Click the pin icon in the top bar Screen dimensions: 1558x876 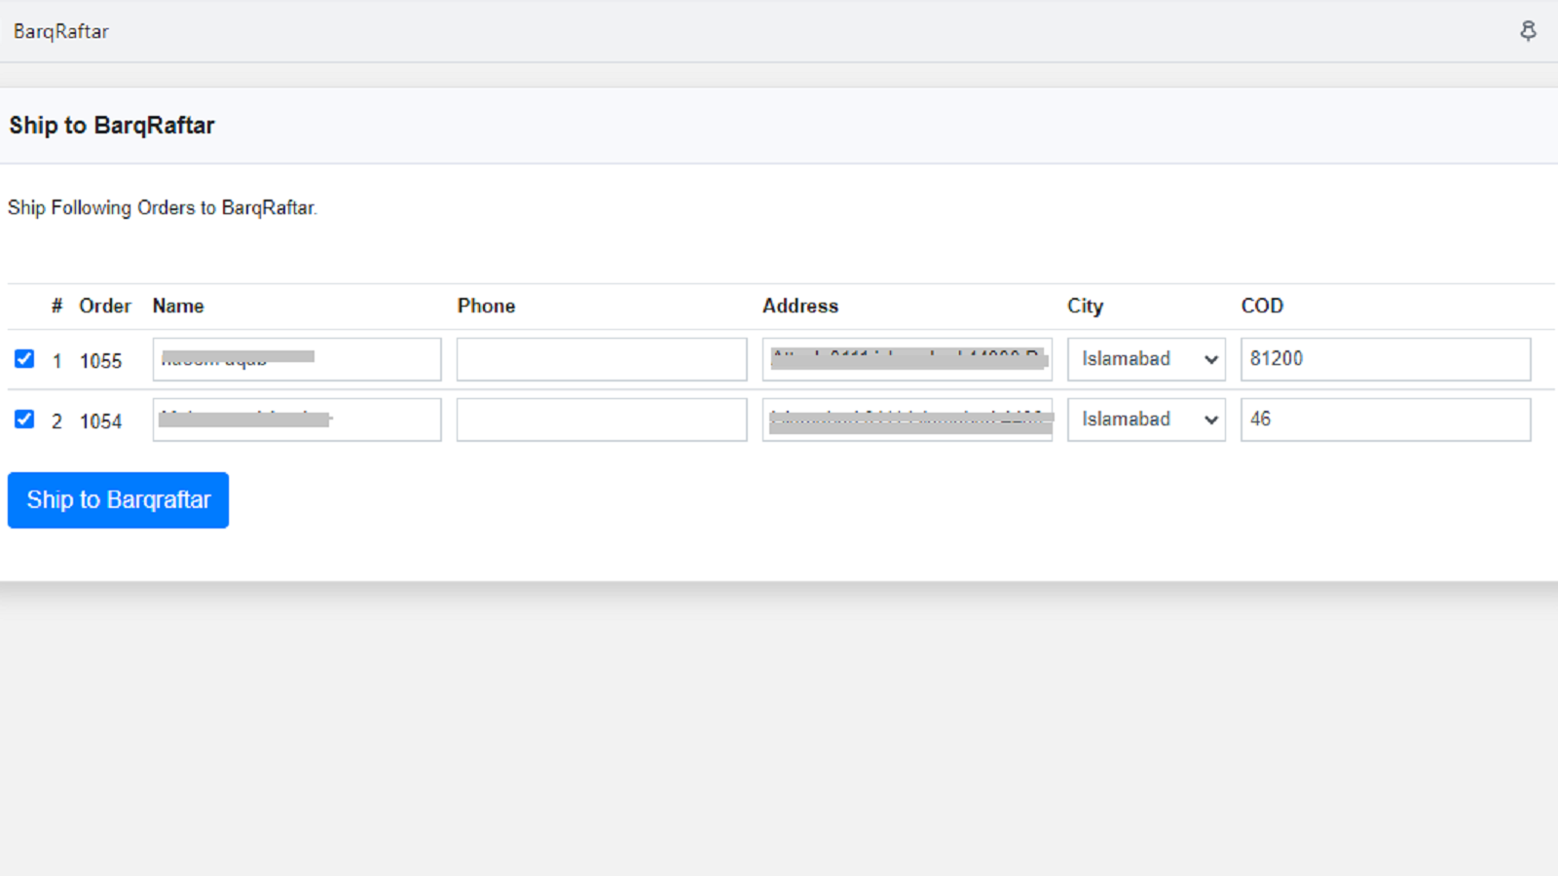tap(1528, 31)
